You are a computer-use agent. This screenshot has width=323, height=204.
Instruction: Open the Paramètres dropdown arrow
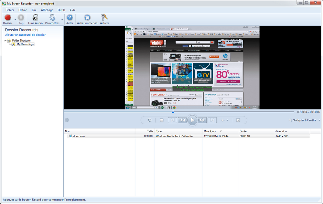(x=62, y=19)
